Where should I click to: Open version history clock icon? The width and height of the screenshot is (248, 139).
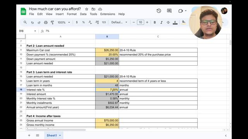(x=159, y=11)
